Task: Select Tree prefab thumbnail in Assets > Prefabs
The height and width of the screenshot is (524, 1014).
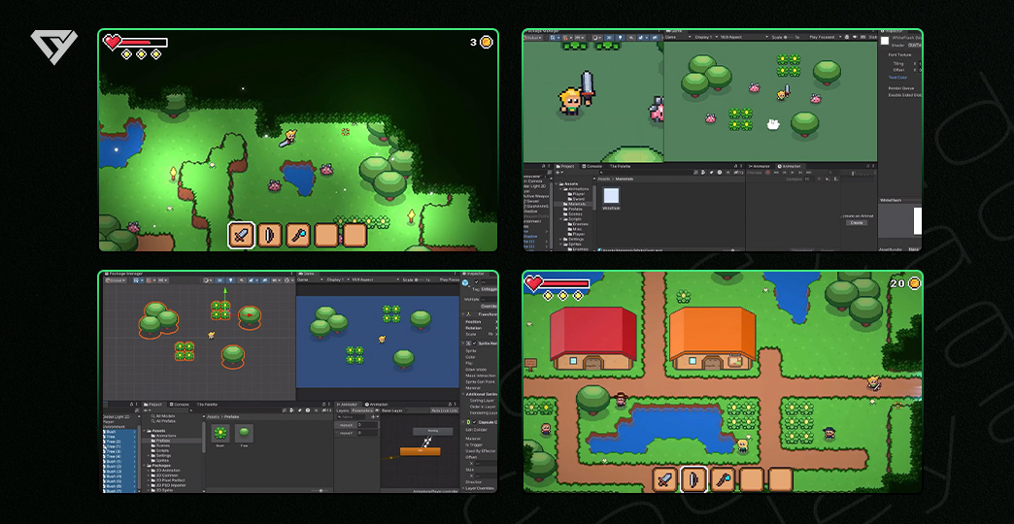Action: (x=244, y=433)
